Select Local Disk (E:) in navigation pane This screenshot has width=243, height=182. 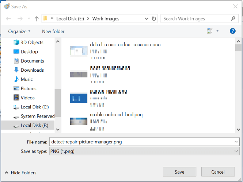[x=28, y=125]
